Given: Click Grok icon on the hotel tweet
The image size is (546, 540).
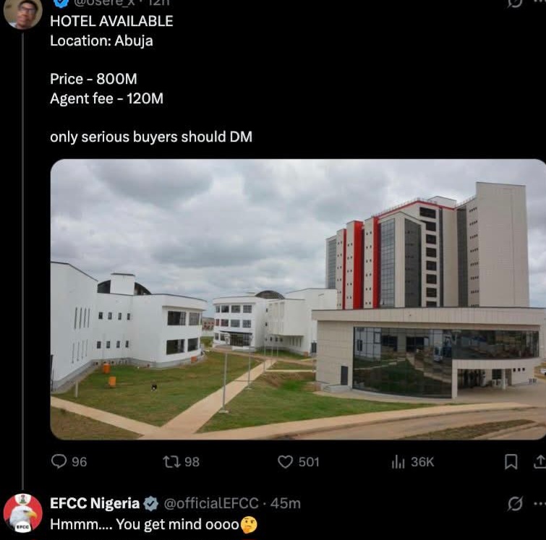Looking at the screenshot, I should (x=515, y=3).
